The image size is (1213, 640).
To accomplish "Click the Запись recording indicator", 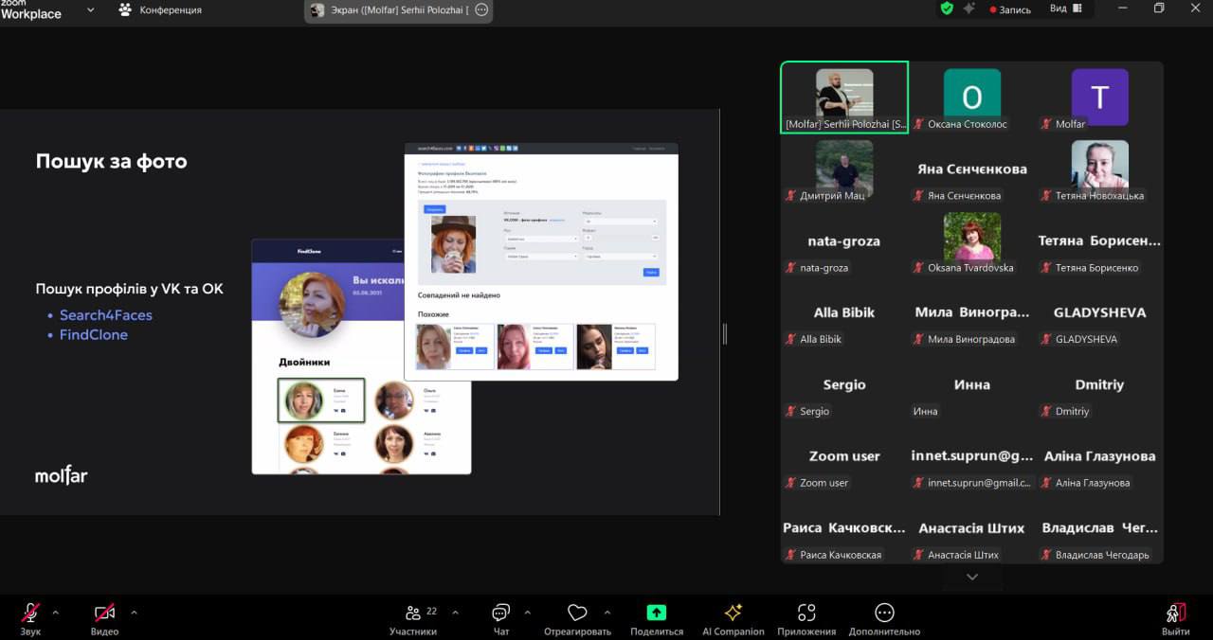I will coord(1010,9).
